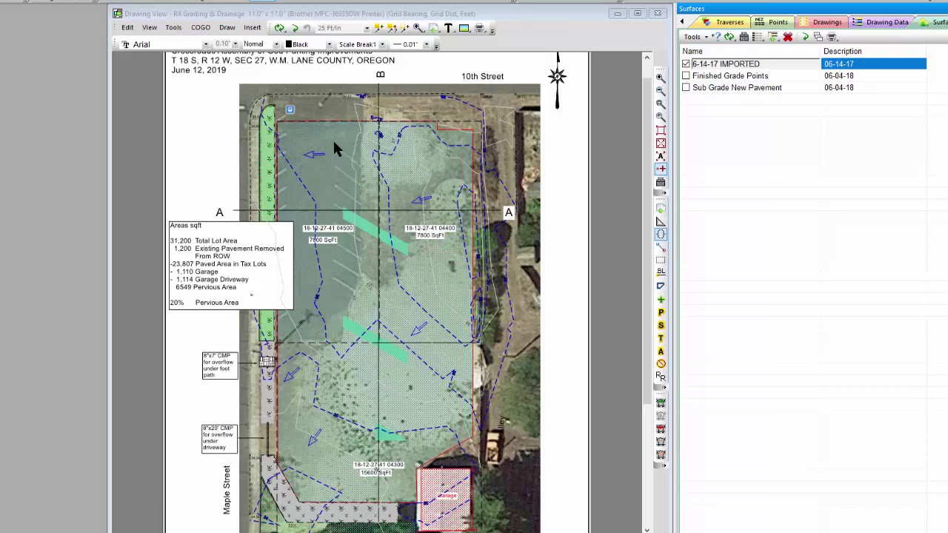Open the 0.10' text size dropdown
This screenshot has width=948, height=533.
[236, 44]
